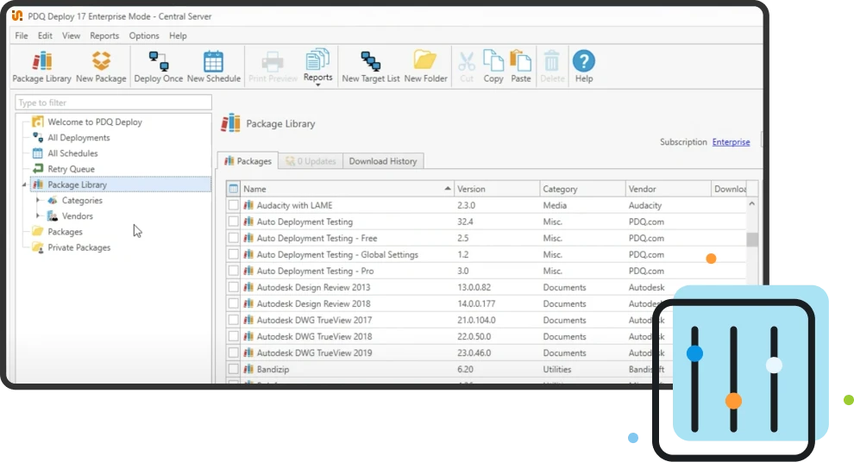Check Auto Deployment Testing - Free checkbox

click(x=233, y=238)
